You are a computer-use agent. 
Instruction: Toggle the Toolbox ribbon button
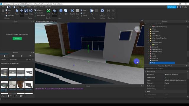click(x=54, y=12)
